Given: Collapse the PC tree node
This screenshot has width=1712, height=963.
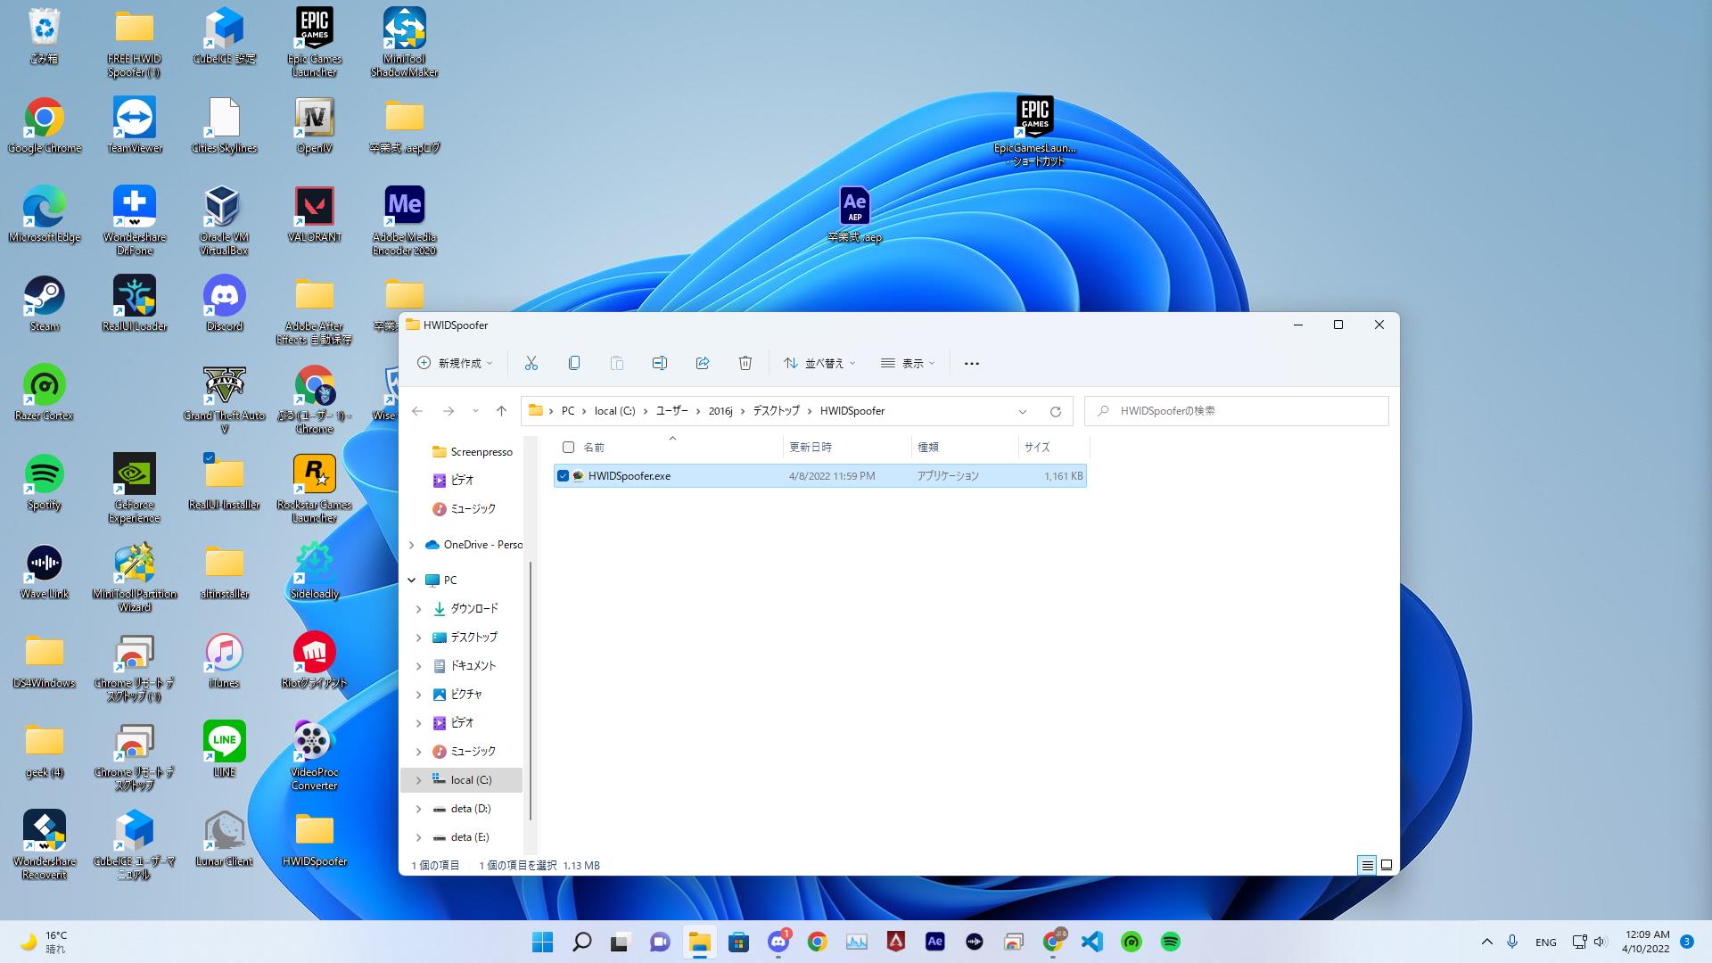Looking at the screenshot, I should click(412, 580).
